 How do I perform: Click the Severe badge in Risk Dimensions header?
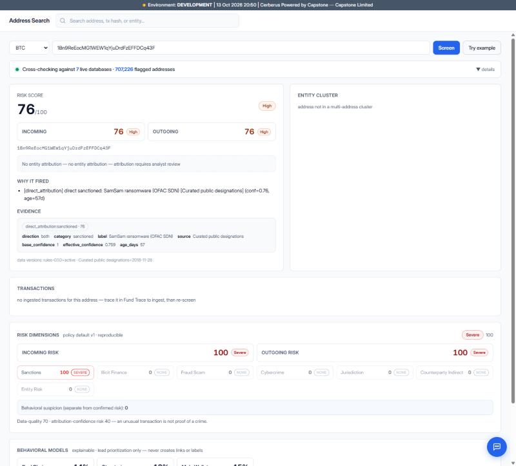click(473, 335)
